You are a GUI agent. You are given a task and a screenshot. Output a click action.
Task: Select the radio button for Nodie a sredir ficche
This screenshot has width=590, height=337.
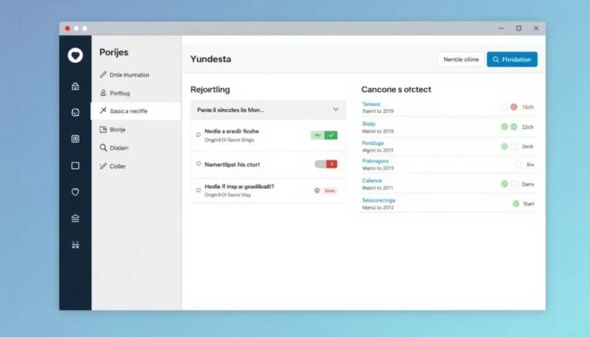pyautogui.click(x=198, y=134)
